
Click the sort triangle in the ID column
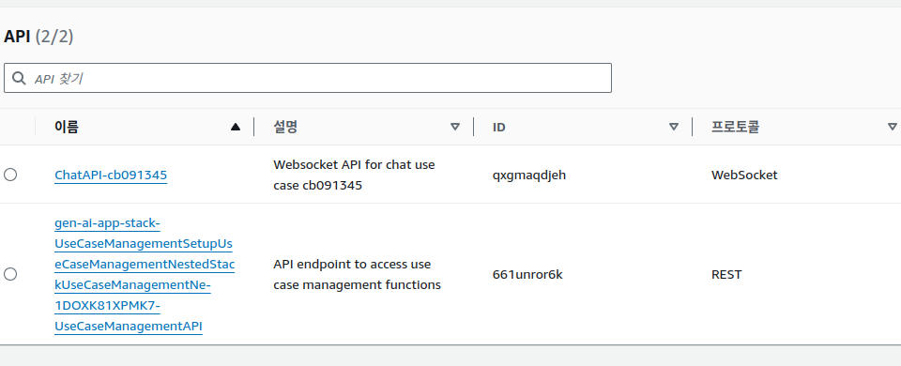[x=674, y=127]
